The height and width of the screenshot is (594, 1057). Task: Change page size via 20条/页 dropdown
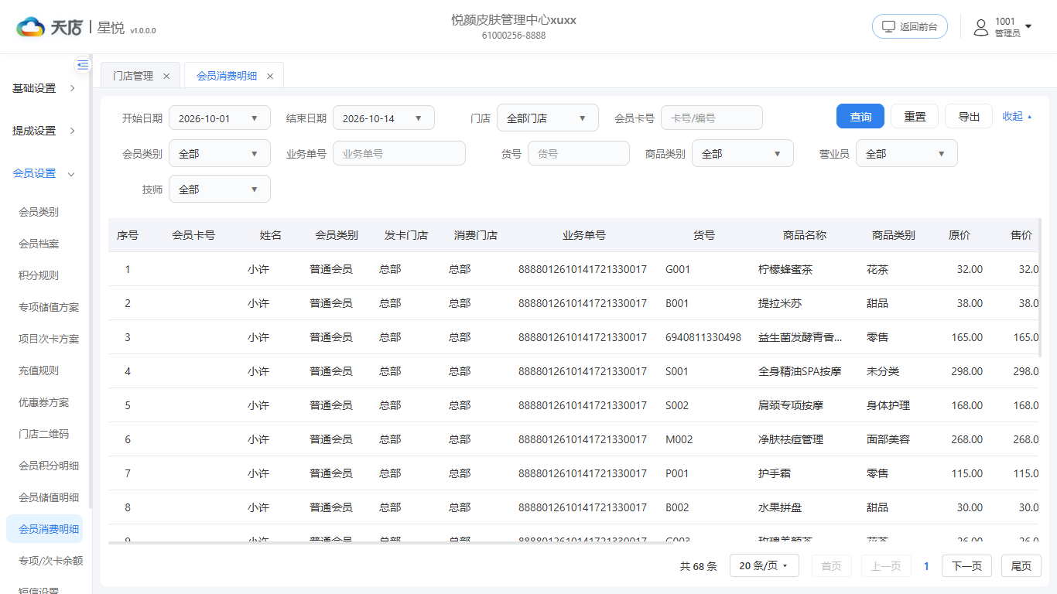click(764, 566)
